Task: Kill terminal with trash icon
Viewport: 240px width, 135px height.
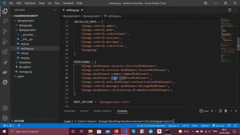Action: 226,111
